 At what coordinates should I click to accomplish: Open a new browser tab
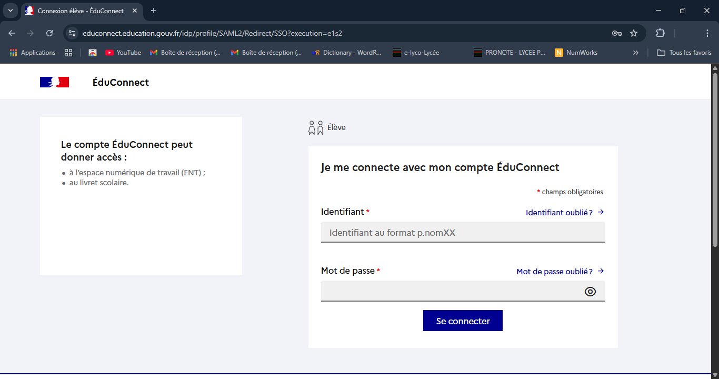pyautogui.click(x=154, y=11)
